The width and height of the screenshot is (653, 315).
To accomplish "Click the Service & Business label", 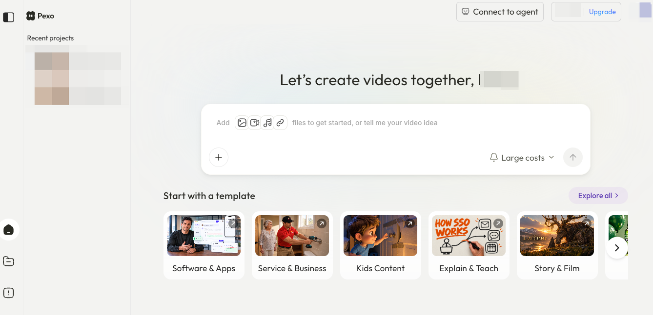I will point(292,268).
